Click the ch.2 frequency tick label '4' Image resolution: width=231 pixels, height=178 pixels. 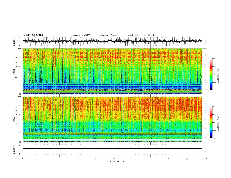coord(21,124)
